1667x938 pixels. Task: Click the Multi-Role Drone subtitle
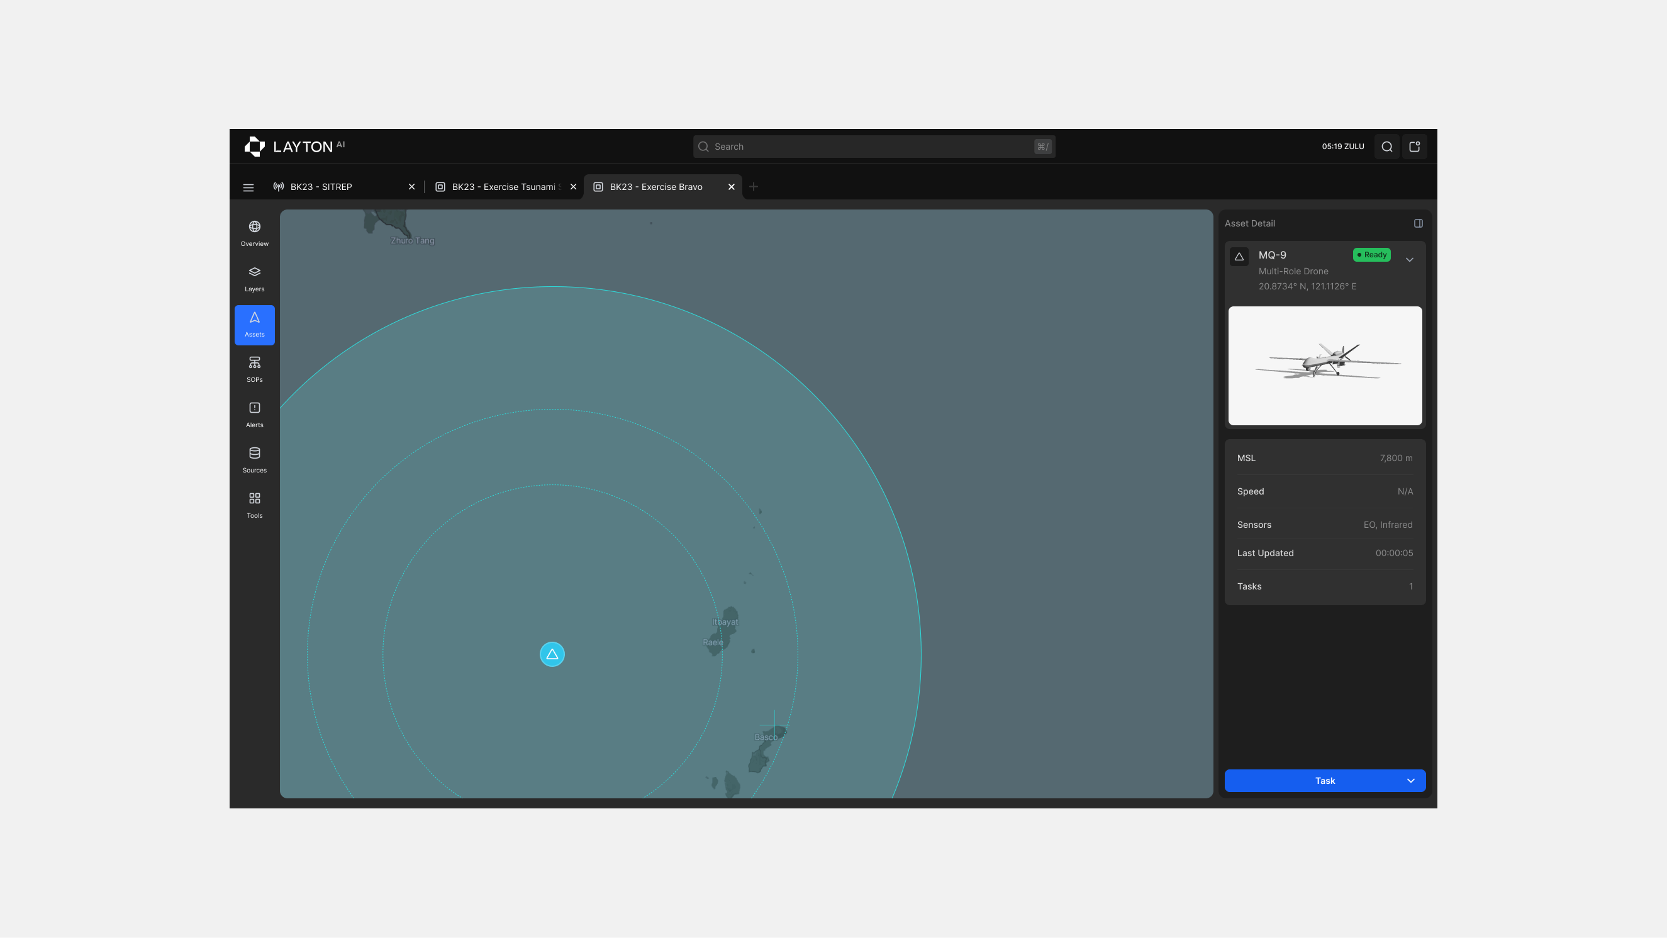(x=1293, y=271)
